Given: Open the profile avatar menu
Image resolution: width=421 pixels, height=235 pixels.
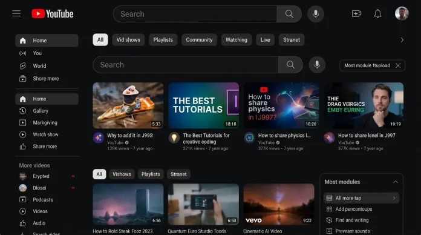Looking at the screenshot, I should (x=402, y=13).
